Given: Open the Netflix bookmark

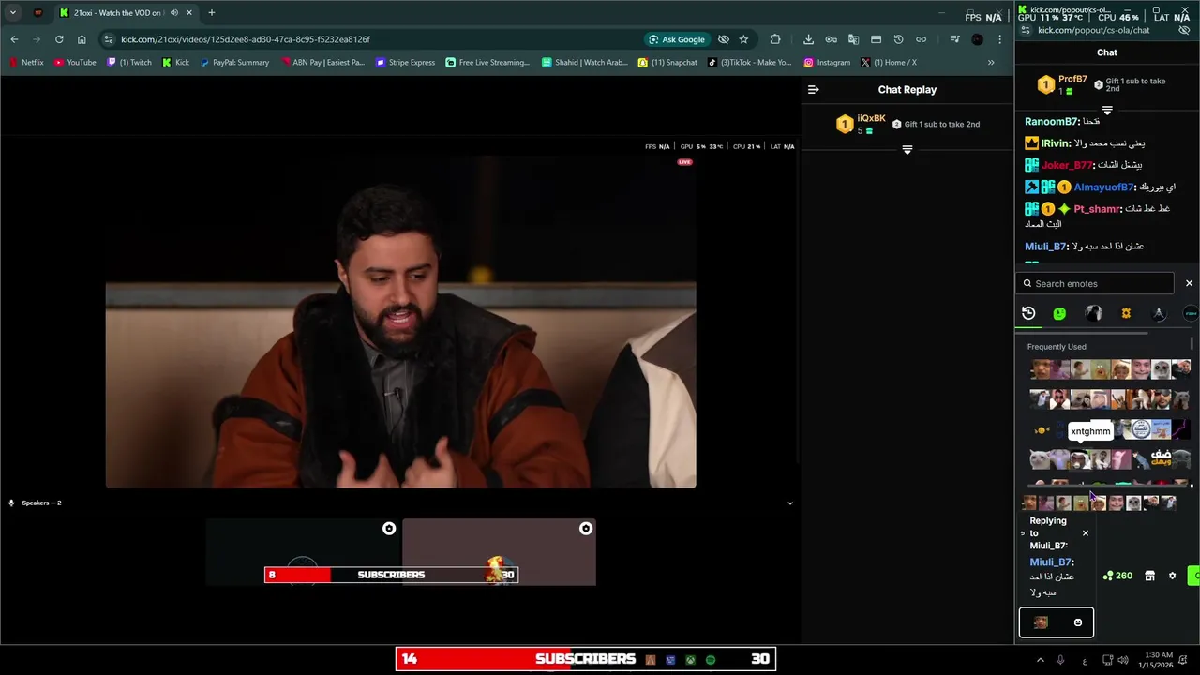Looking at the screenshot, I should (26, 63).
